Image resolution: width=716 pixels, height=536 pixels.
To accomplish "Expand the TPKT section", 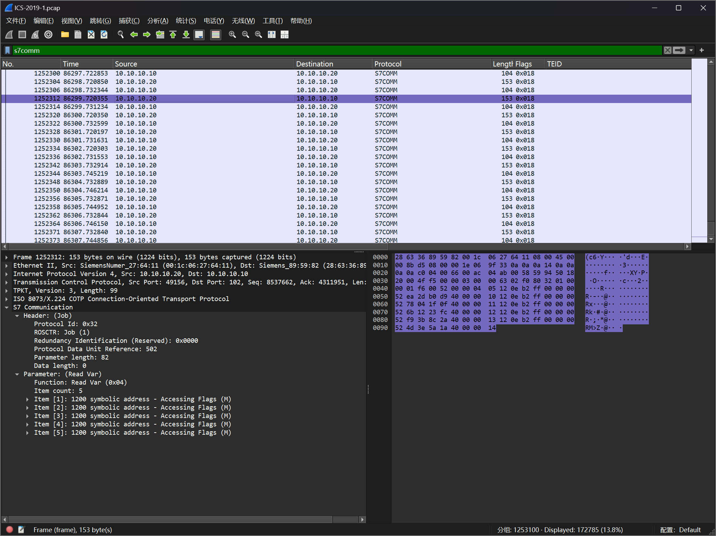I will 7,291.
